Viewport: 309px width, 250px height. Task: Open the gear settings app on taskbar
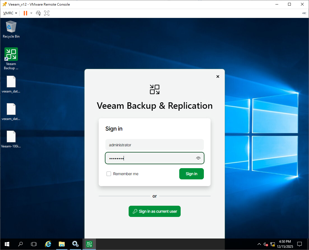click(x=75, y=244)
